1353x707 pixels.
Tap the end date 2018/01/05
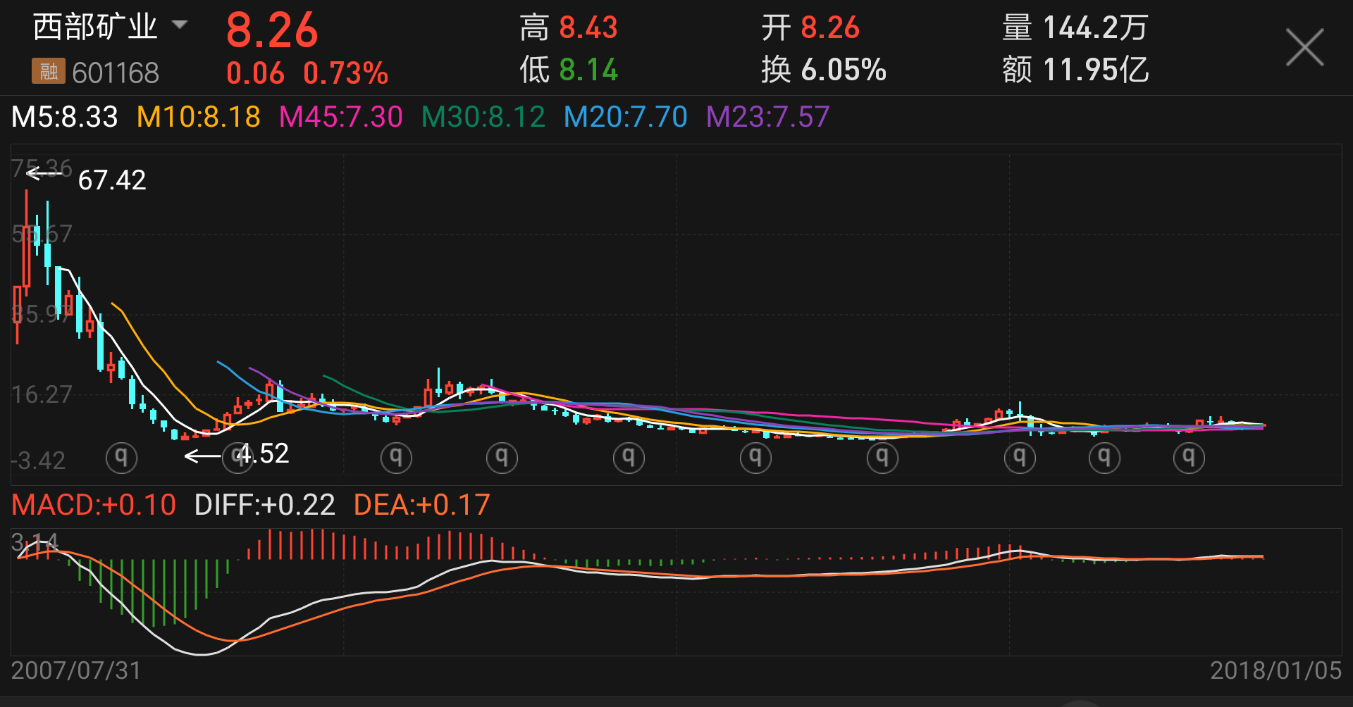(1276, 670)
